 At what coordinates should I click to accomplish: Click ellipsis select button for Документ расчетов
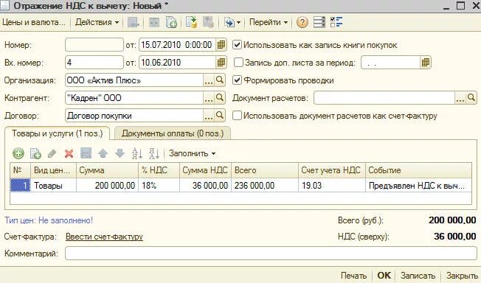pos(460,98)
